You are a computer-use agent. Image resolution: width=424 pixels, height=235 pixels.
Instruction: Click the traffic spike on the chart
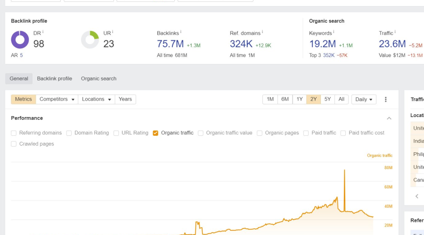click(x=344, y=170)
